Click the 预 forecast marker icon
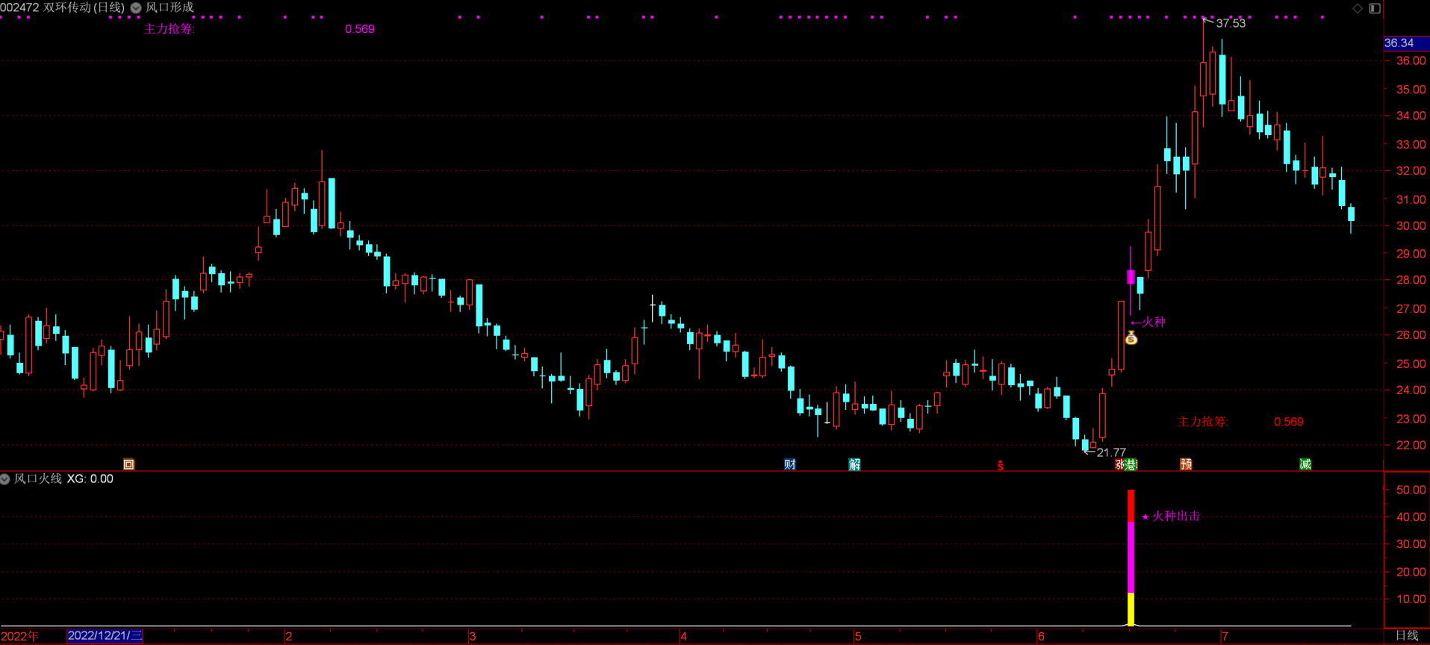Screen dimensions: 1430x645 1186,464
